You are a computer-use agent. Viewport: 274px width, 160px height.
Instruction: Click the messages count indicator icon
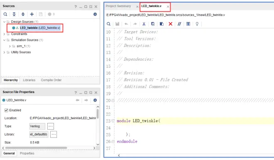pyautogui.click(x=50, y=14)
